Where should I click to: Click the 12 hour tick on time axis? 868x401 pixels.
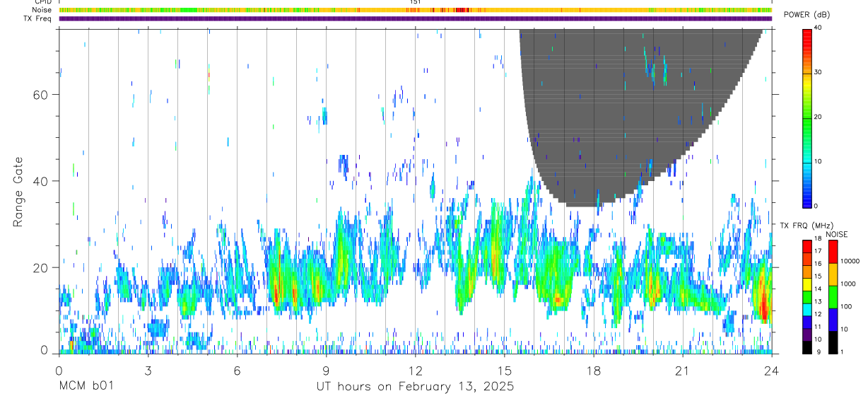pos(415,370)
